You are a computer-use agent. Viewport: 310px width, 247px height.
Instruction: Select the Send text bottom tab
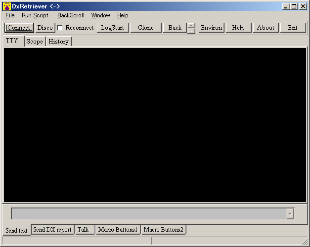pyautogui.click(x=17, y=230)
